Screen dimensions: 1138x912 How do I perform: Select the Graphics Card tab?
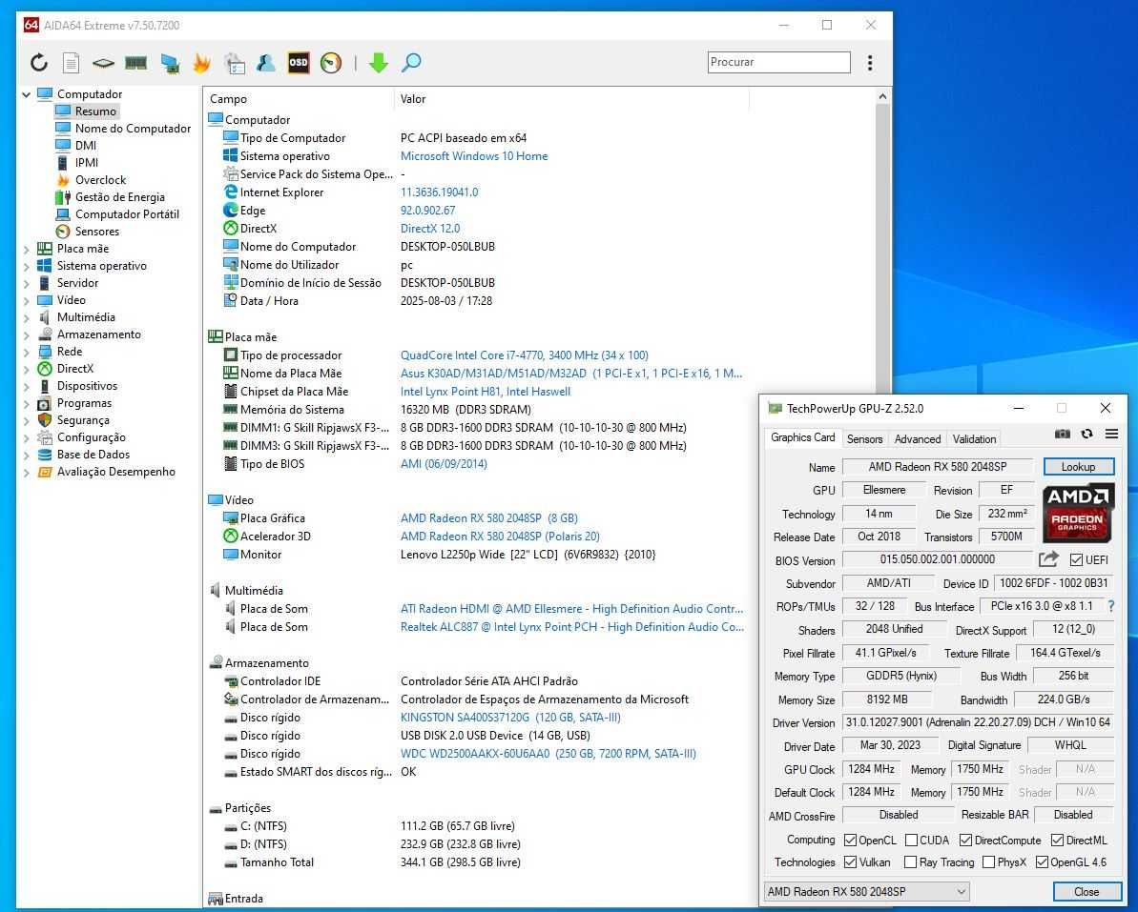802,437
